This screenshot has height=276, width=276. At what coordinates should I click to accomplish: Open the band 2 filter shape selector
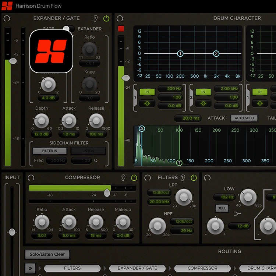click(203, 103)
